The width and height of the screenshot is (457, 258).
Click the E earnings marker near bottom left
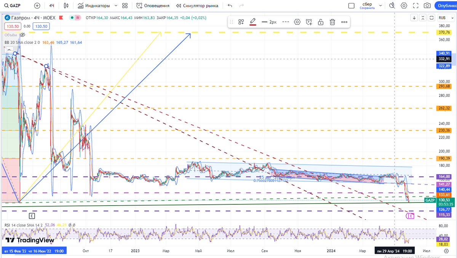(32, 216)
